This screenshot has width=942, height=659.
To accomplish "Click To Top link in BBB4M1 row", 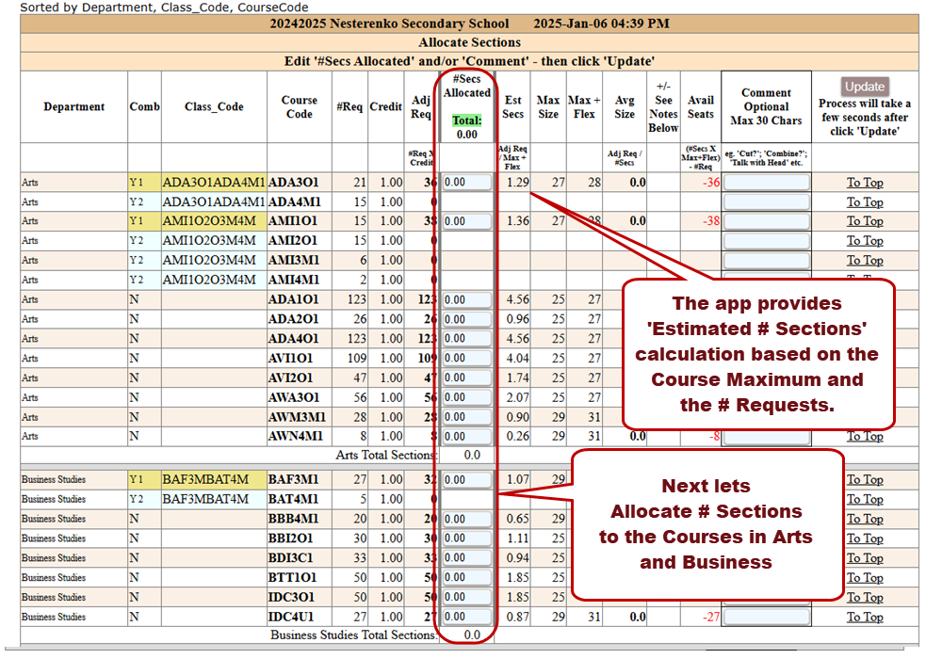I will (864, 519).
